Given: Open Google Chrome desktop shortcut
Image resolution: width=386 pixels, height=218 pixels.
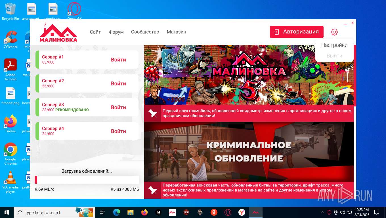Looking at the screenshot, I should (11, 154).
